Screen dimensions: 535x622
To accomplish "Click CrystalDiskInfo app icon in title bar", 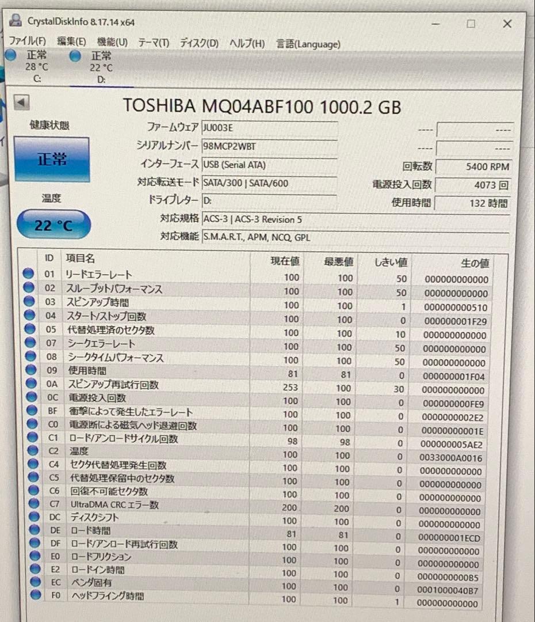I will click(16, 20).
